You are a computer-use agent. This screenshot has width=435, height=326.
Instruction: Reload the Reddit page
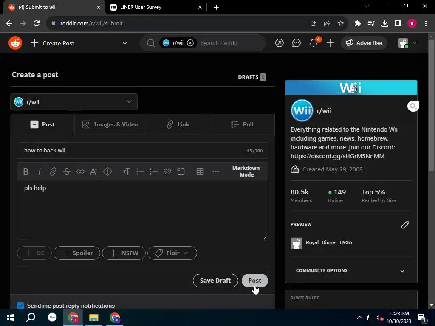tap(37, 24)
